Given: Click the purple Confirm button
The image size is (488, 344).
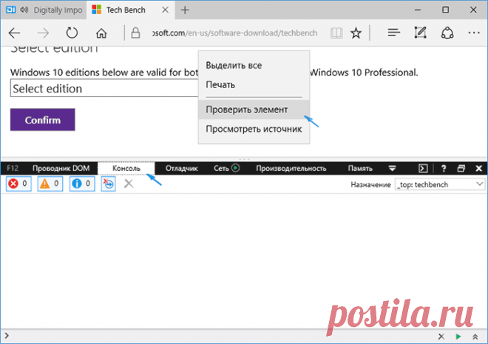Looking at the screenshot, I should click(x=43, y=120).
